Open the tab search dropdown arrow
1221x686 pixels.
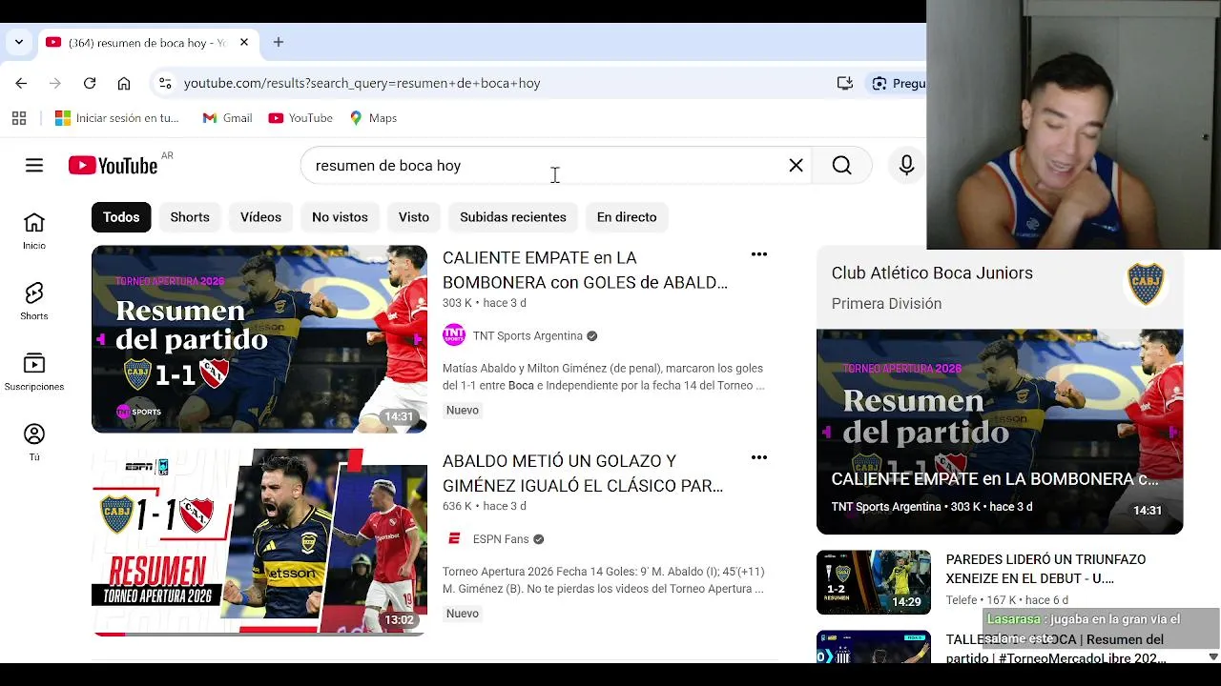coord(19,43)
